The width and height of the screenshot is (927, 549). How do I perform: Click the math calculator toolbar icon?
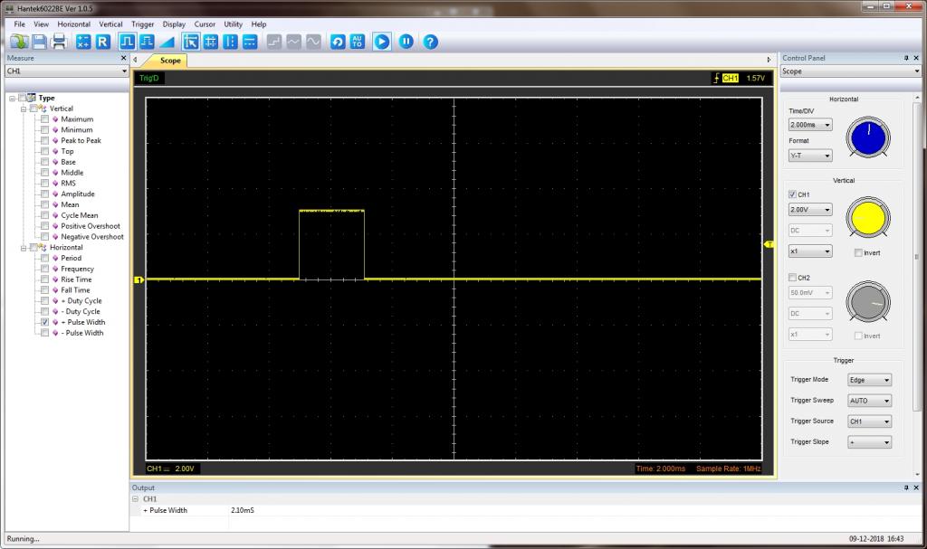[83, 42]
